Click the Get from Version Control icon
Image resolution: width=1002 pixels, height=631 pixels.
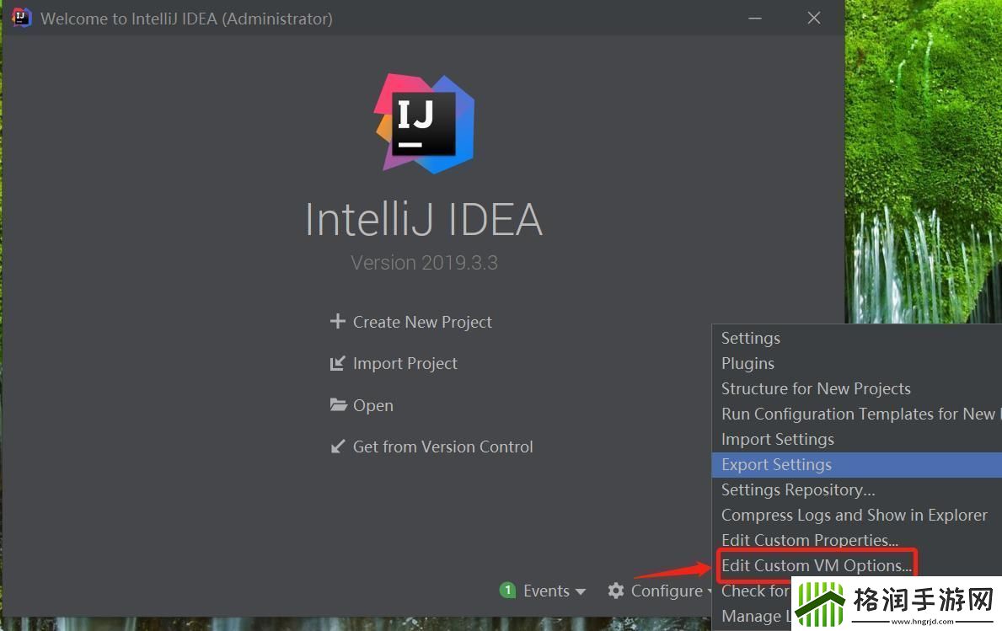338,447
